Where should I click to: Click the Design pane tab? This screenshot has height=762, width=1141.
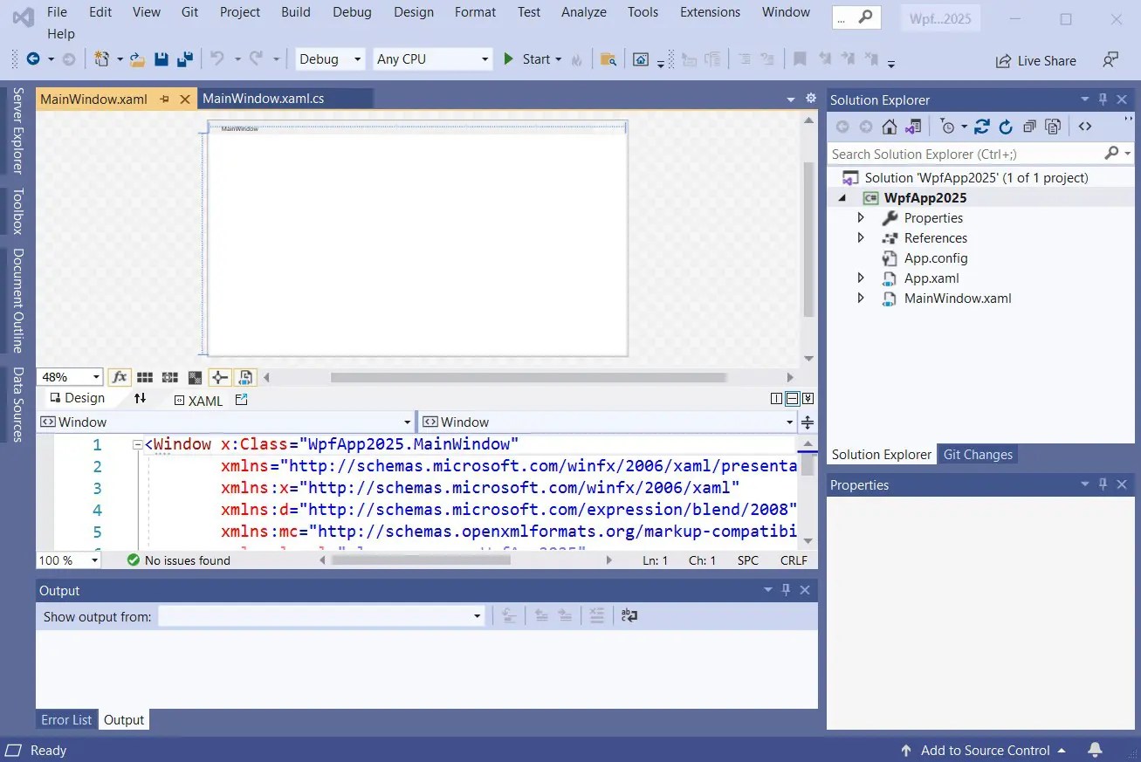tap(77, 398)
